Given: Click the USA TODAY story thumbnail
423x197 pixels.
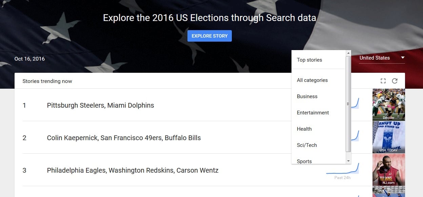Looking at the screenshot, I should [x=388, y=137].
